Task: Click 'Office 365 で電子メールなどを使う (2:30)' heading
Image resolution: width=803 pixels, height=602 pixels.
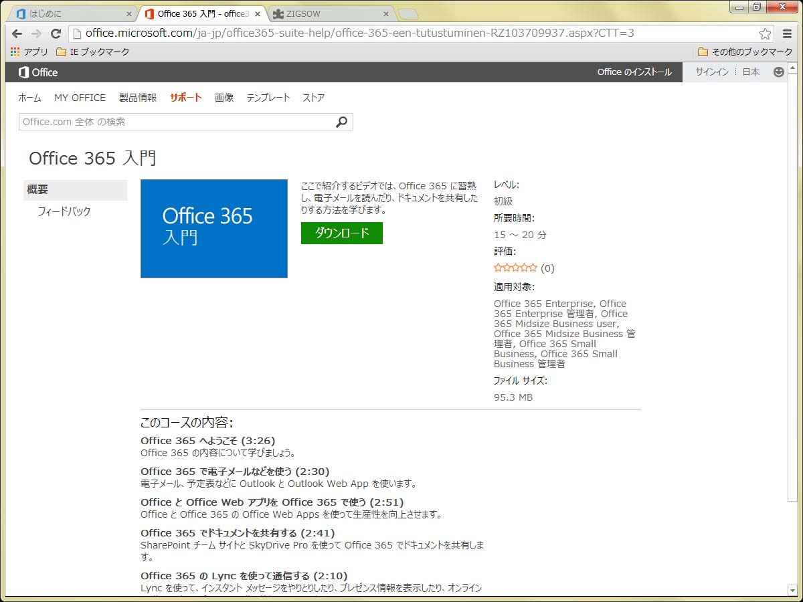Action: point(235,472)
